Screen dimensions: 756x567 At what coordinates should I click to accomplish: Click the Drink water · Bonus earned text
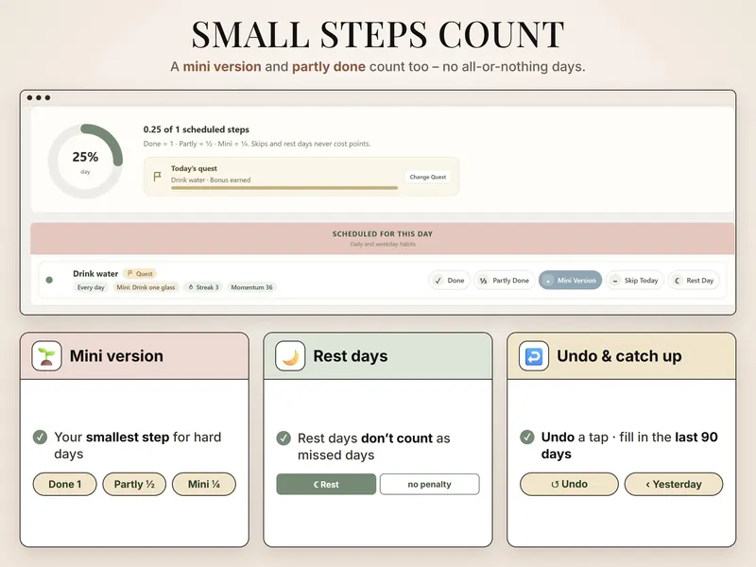point(211,180)
